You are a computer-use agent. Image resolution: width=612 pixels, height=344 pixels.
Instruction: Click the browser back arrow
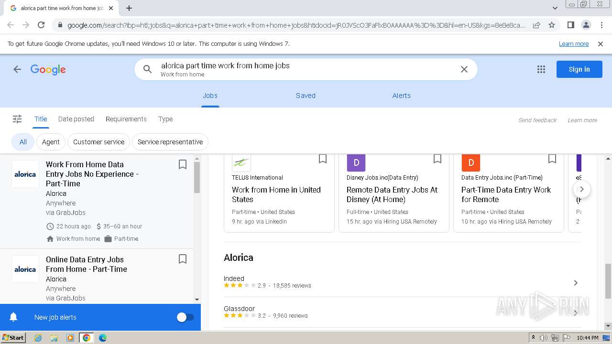[x=11, y=25]
